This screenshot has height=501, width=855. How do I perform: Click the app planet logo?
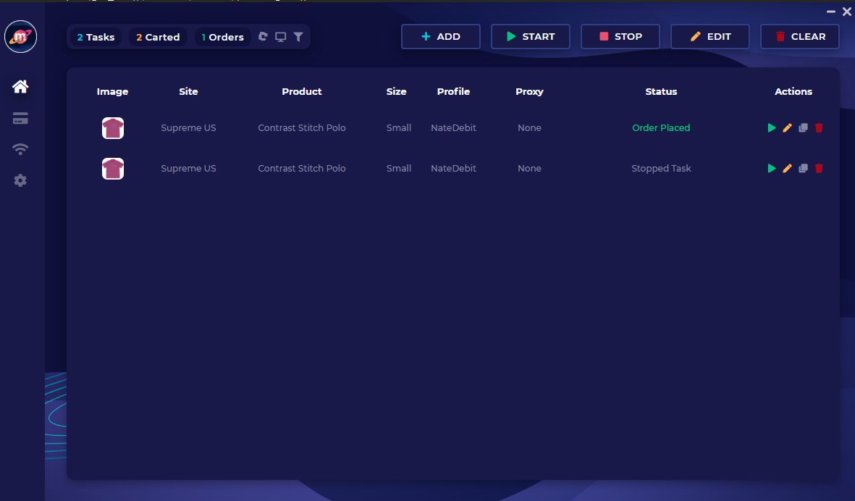click(x=21, y=36)
